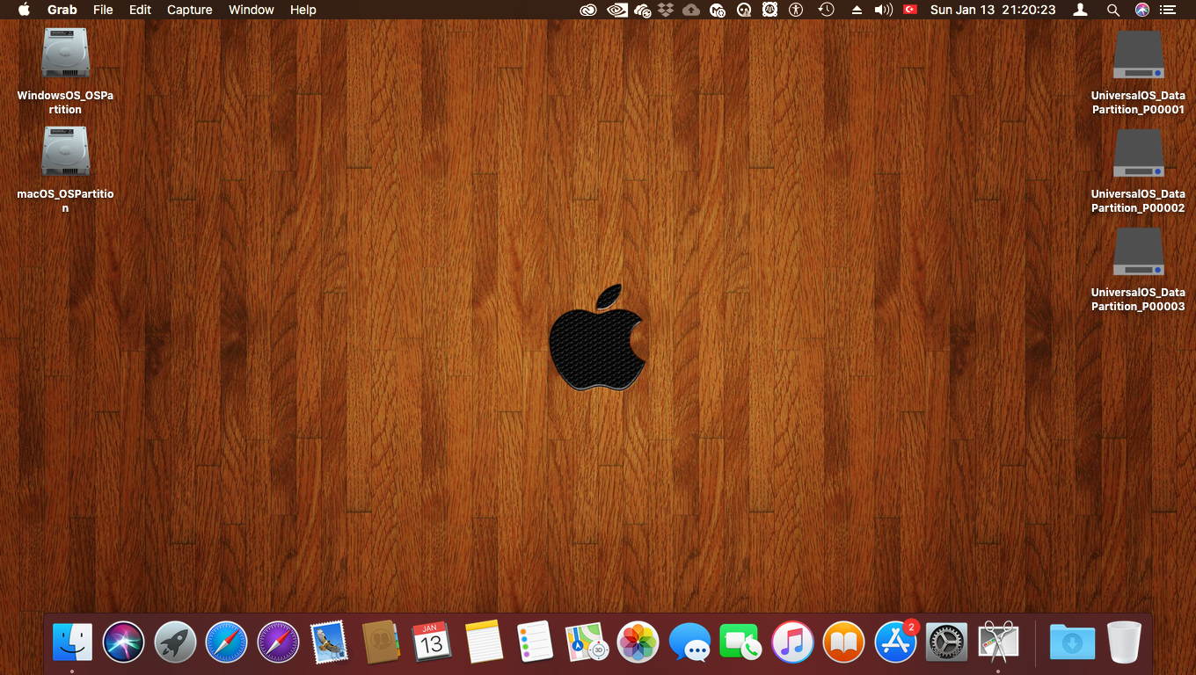Viewport: 1196px width, 675px height.
Task: Open the Capture menu in Grab
Action: (x=189, y=10)
